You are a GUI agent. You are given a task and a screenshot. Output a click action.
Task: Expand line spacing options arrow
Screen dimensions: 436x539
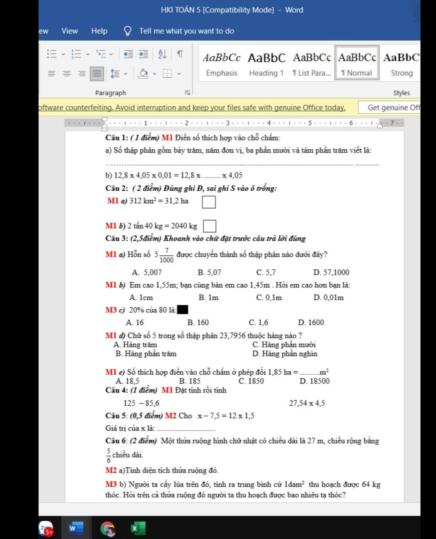pyautogui.click(x=126, y=74)
